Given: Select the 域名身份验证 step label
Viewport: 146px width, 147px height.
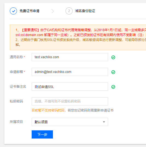Looking at the screenshot, I should [85, 11].
